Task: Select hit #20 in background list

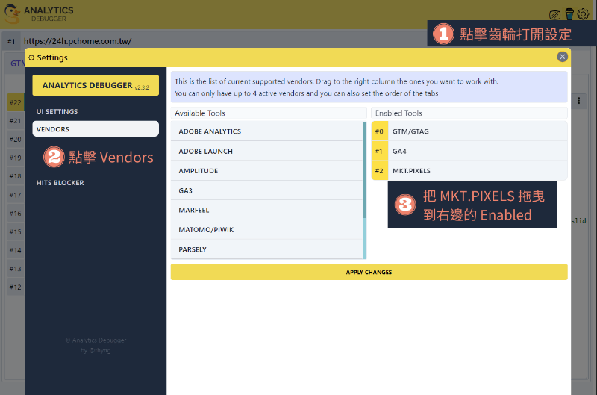Action: (16, 140)
